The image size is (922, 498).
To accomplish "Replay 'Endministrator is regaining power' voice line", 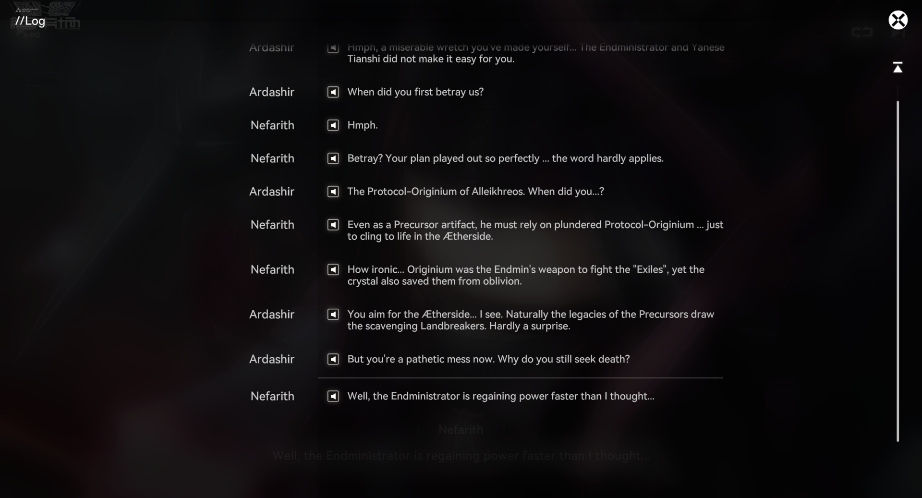I will pyautogui.click(x=333, y=396).
